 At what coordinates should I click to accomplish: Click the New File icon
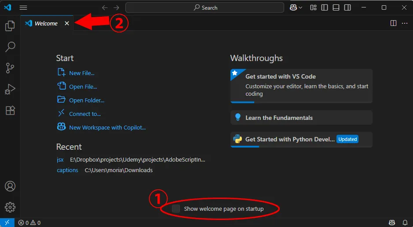62,72
